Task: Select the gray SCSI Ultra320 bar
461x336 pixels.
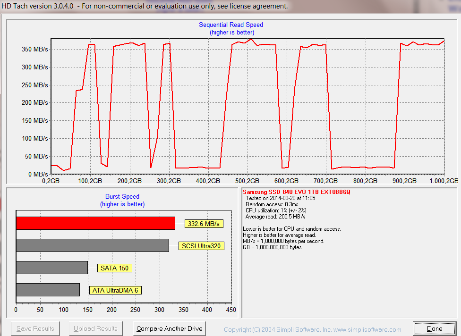Action: (x=93, y=245)
